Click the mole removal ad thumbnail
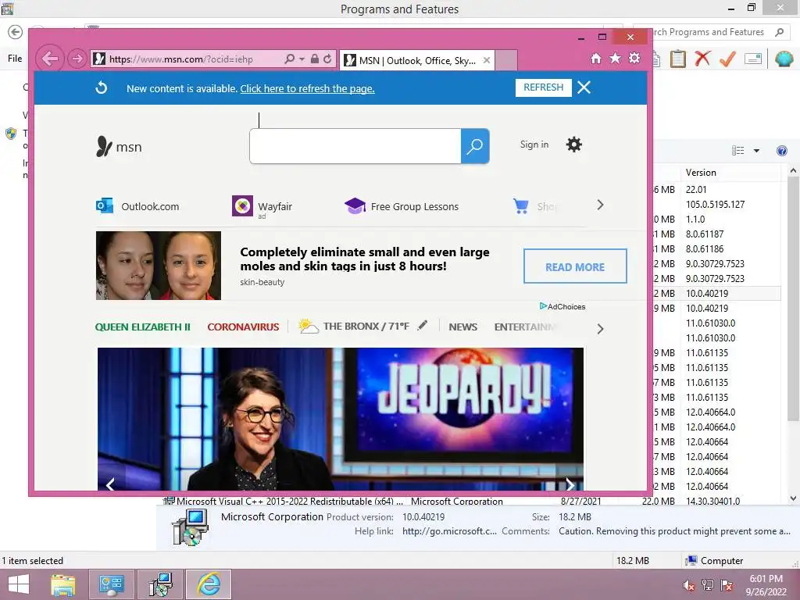 coord(158,266)
